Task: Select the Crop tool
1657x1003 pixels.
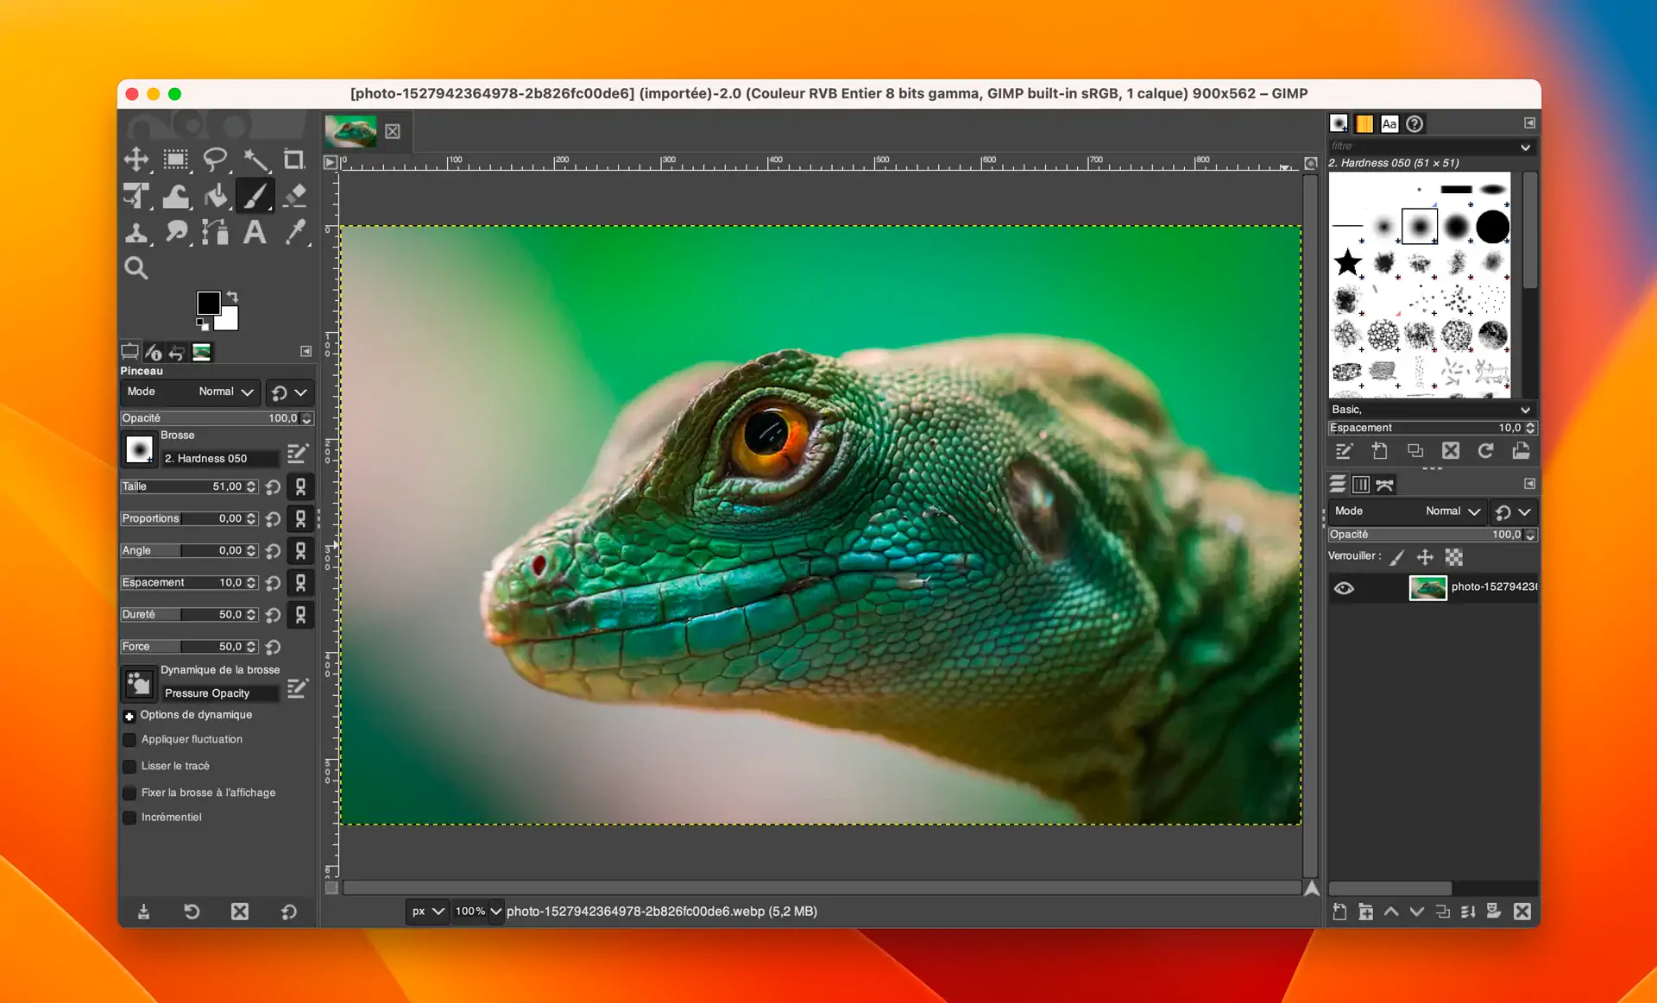Action: pos(294,160)
